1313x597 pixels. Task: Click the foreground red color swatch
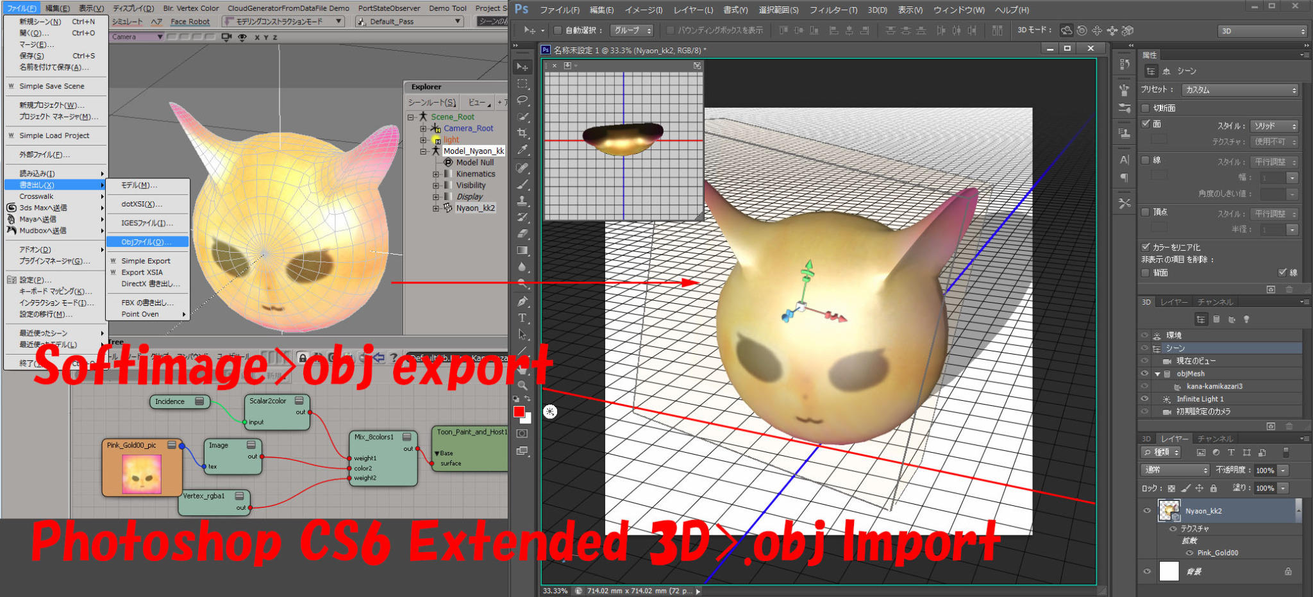point(519,412)
